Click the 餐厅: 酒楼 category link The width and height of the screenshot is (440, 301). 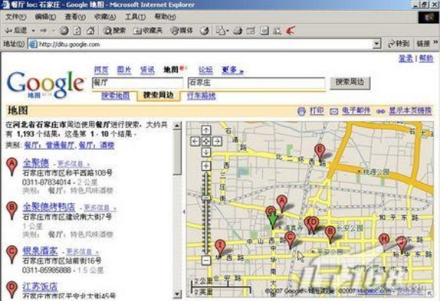(x=96, y=145)
